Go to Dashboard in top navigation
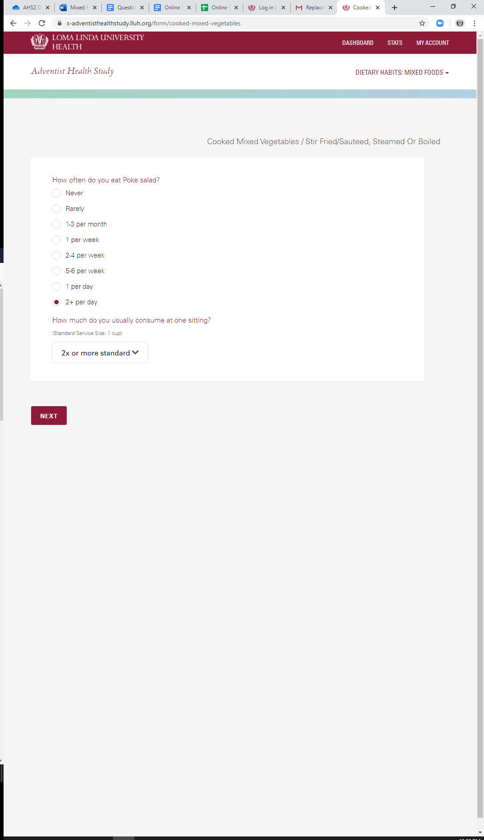 (358, 43)
